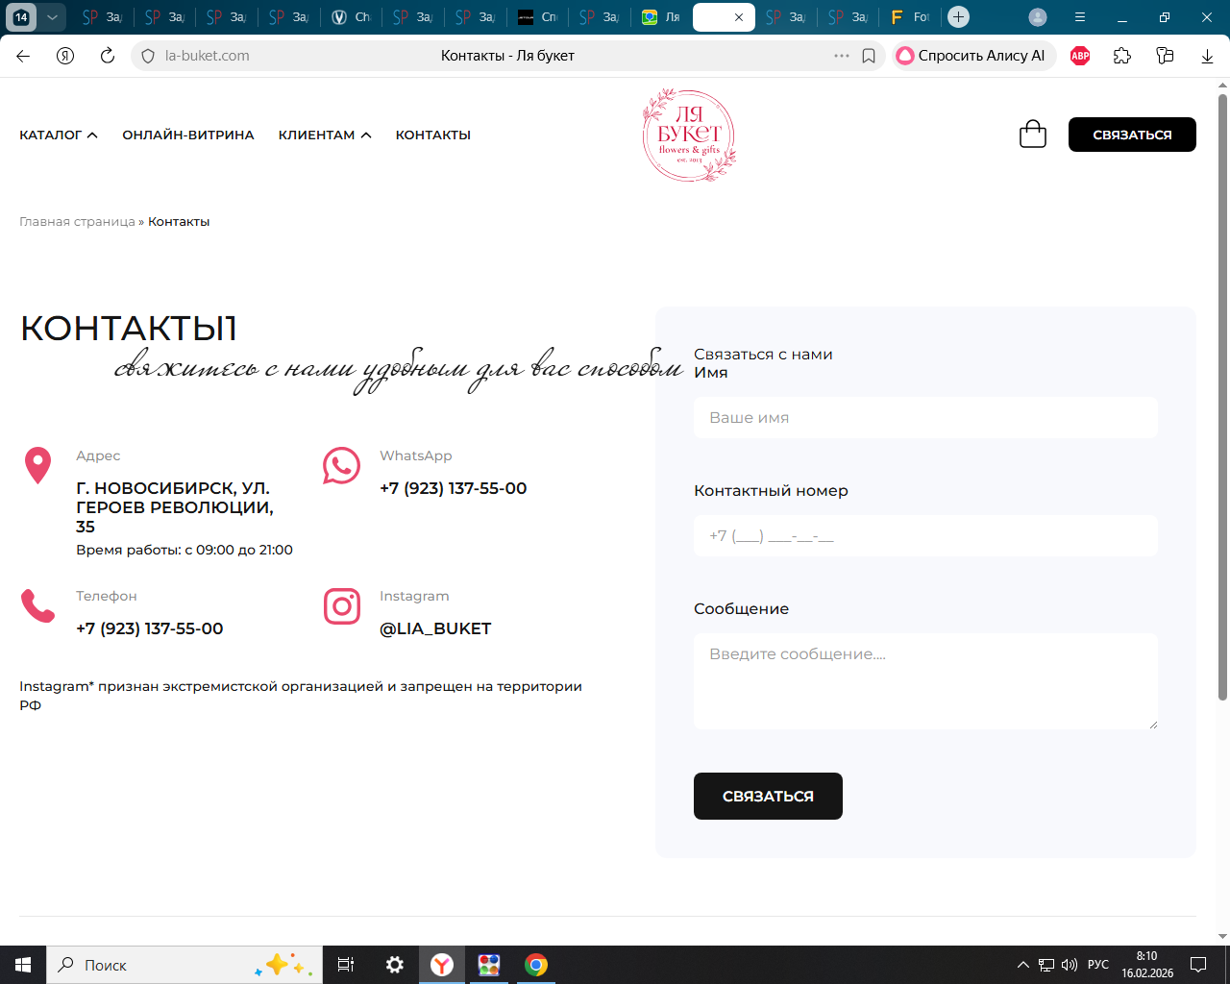The image size is (1230, 984).
Task: Open the browser side panel icon next to extensions
Action: 1165,56
